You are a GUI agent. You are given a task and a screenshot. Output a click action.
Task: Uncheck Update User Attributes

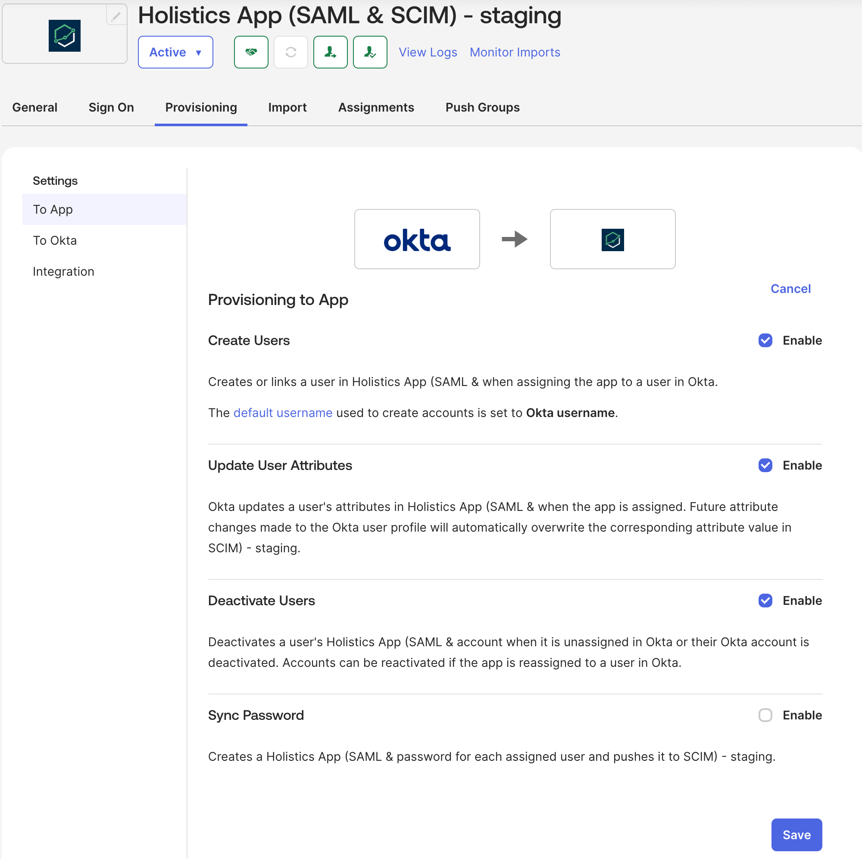point(765,465)
